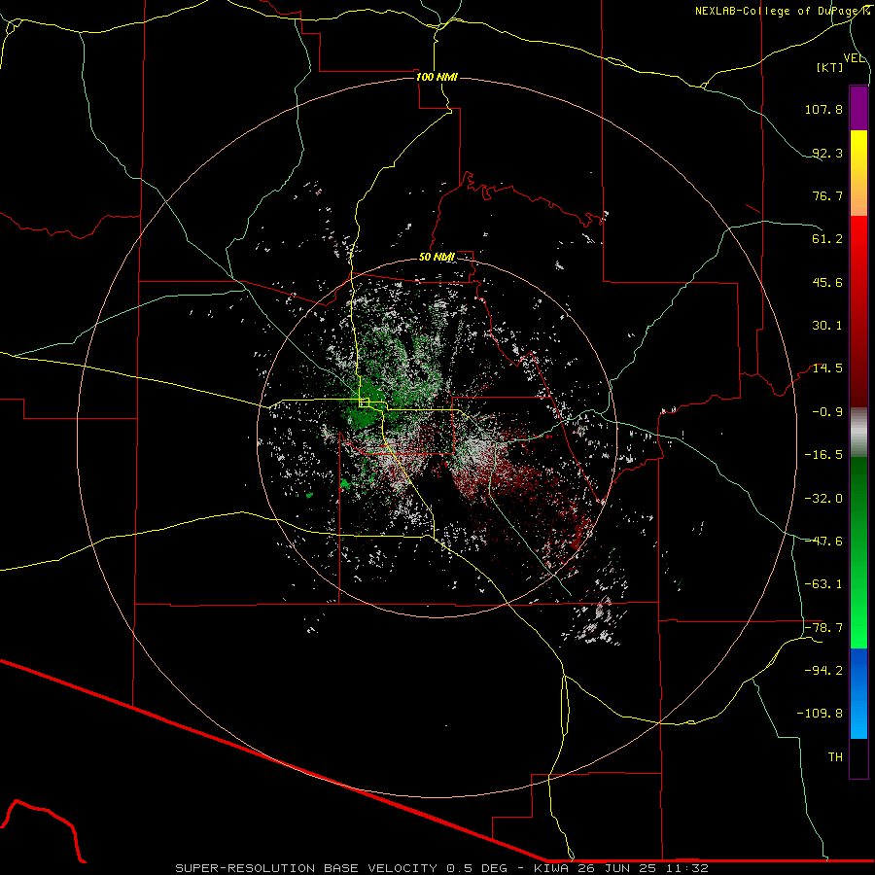This screenshot has width=875, height=875.
Task: Click the TH label at the scale bottom
Action: [x=835, y=757]
